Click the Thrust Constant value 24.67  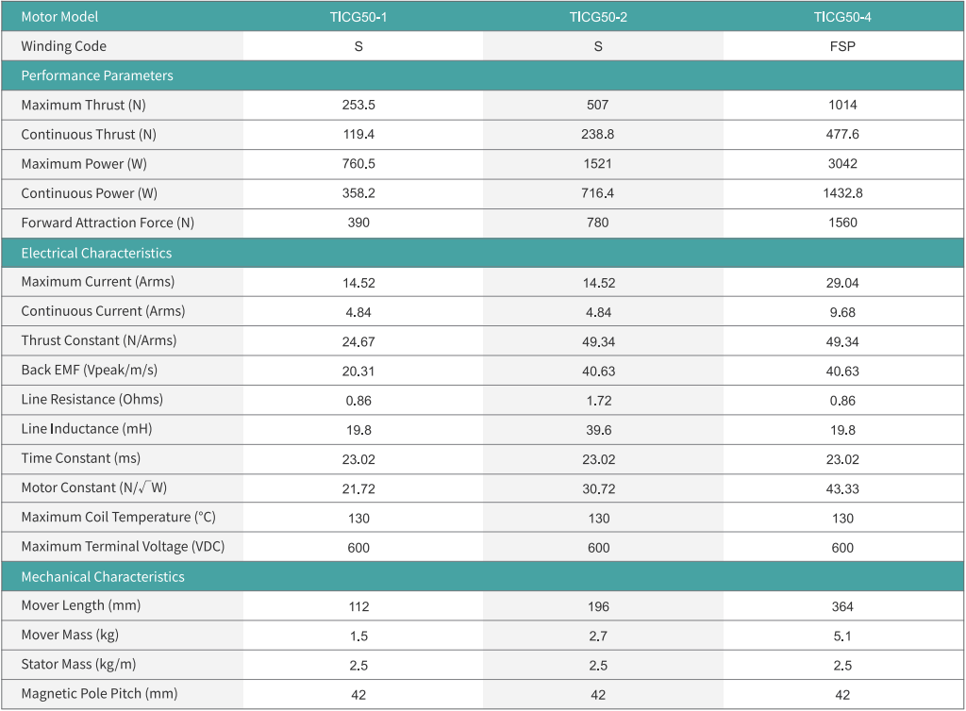click(x=358, y=341)
